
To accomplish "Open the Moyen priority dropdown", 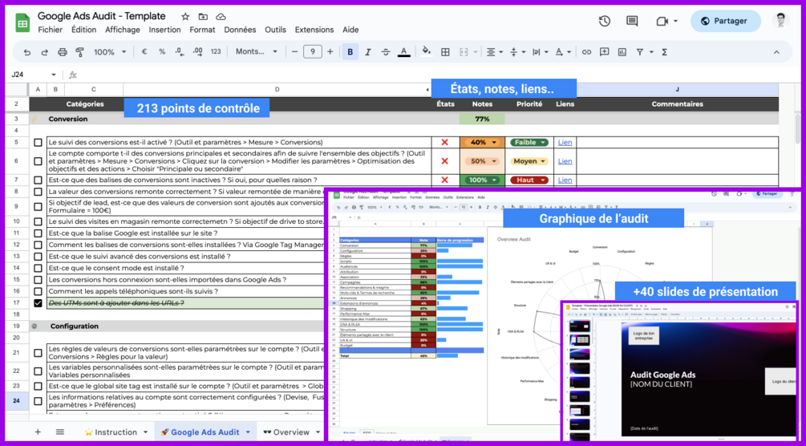I will point(542,161).
